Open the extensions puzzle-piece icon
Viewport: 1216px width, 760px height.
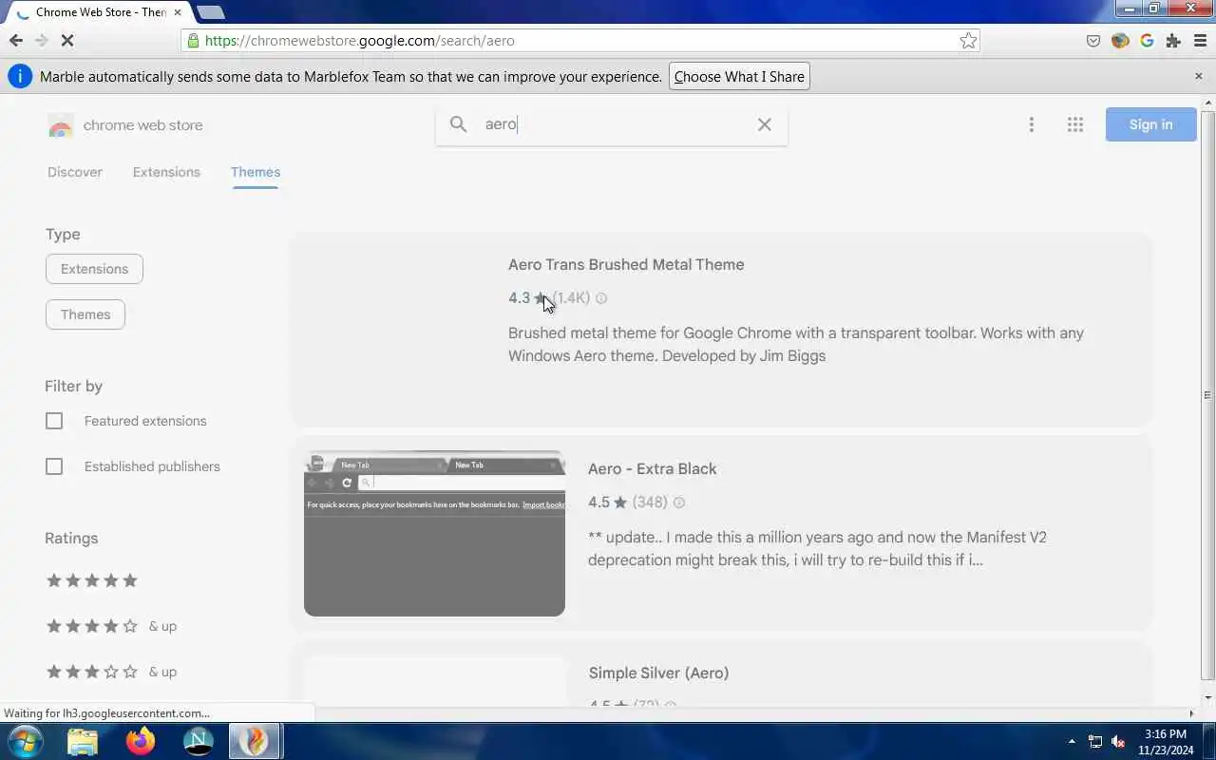pos(1173,40)
